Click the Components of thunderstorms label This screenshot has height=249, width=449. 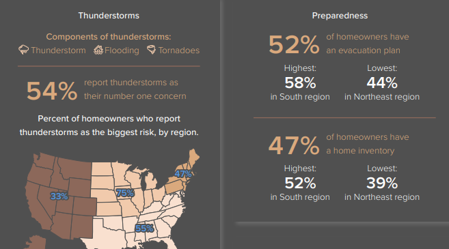(x=109, y=37)
